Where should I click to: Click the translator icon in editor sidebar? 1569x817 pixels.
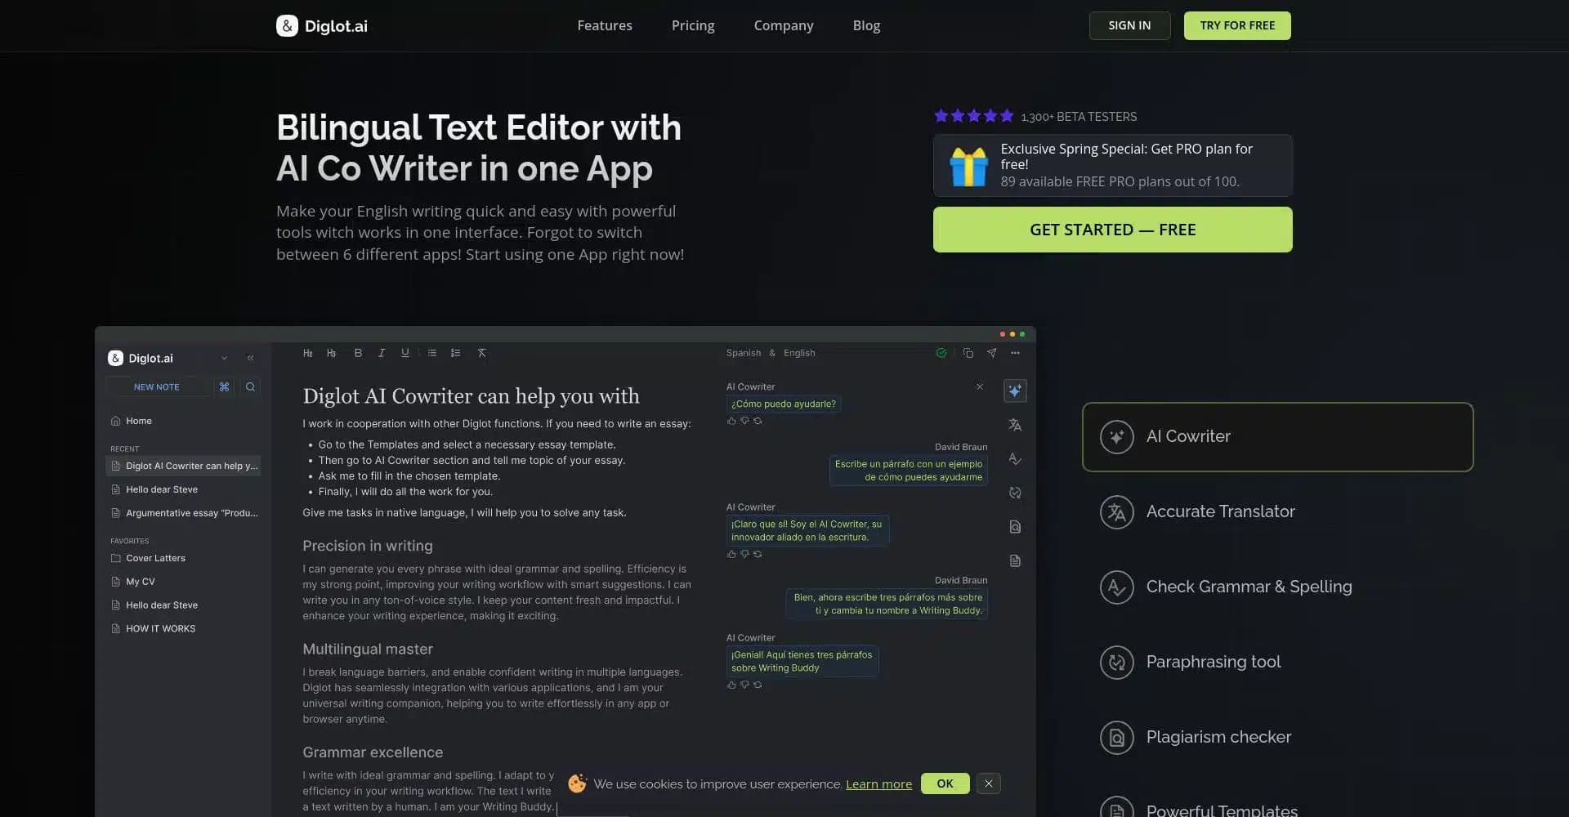pos(1015,425)
